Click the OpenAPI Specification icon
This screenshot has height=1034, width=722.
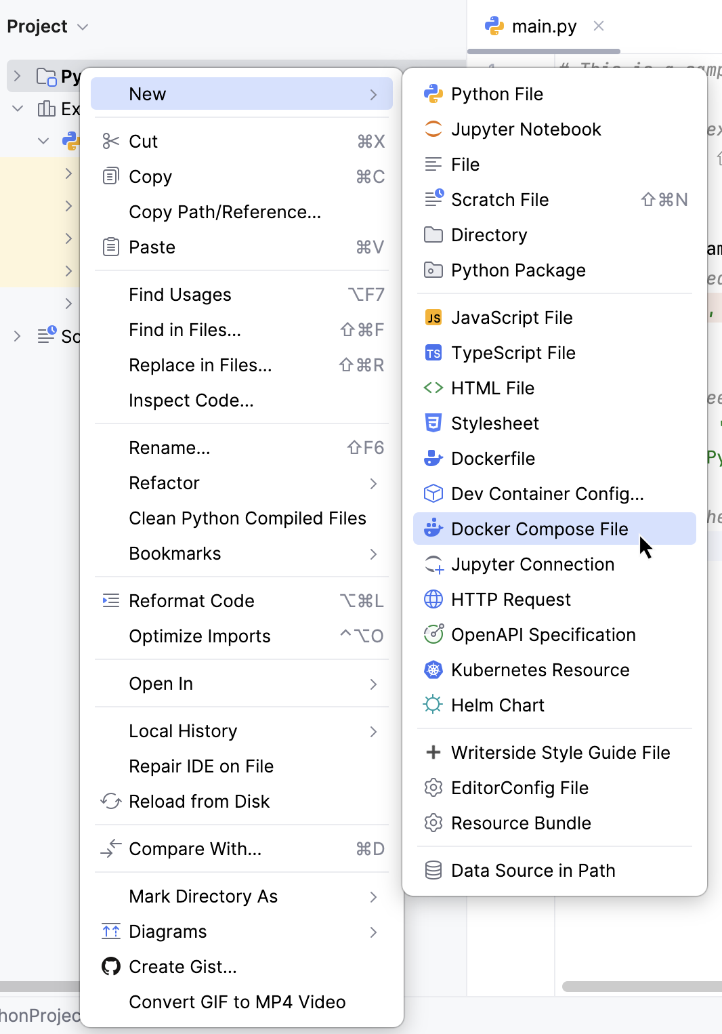[433, 635]
